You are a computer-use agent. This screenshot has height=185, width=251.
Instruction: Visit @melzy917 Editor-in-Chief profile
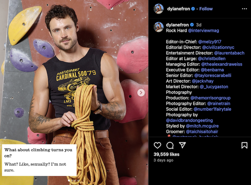coord(210,42)
